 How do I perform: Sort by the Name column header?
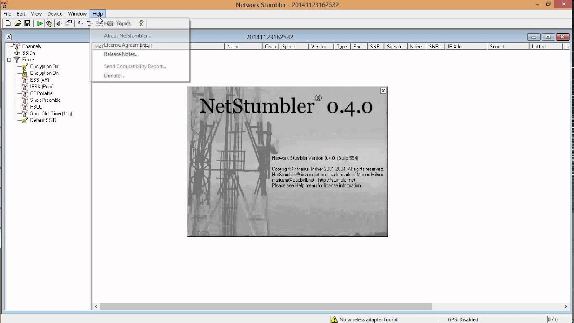[243, 47]
